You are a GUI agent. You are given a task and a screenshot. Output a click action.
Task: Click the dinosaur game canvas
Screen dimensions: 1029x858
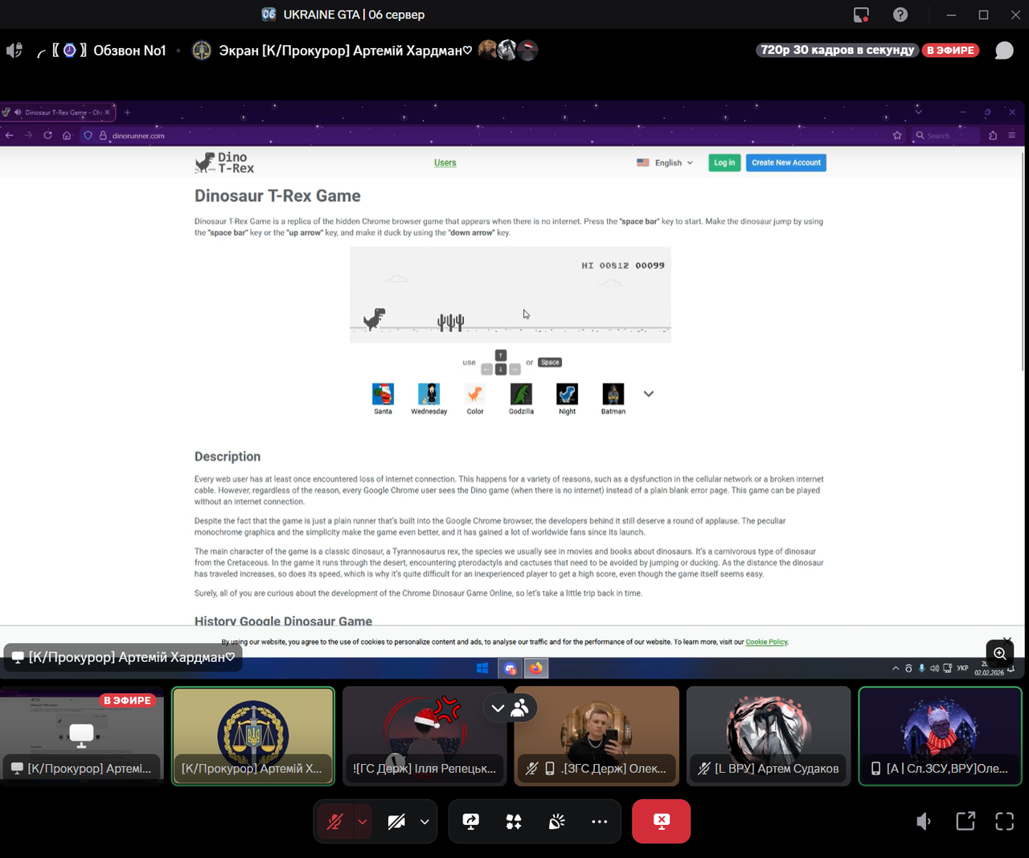pos(510,294)
